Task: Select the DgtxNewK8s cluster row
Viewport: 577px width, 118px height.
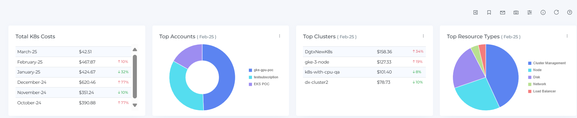Action: coord(364,52)
